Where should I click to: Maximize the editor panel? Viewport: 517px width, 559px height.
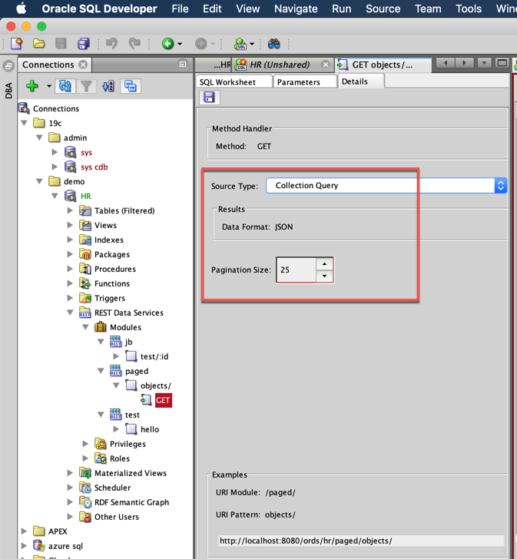pyautogui.click(x=502, y=63)
